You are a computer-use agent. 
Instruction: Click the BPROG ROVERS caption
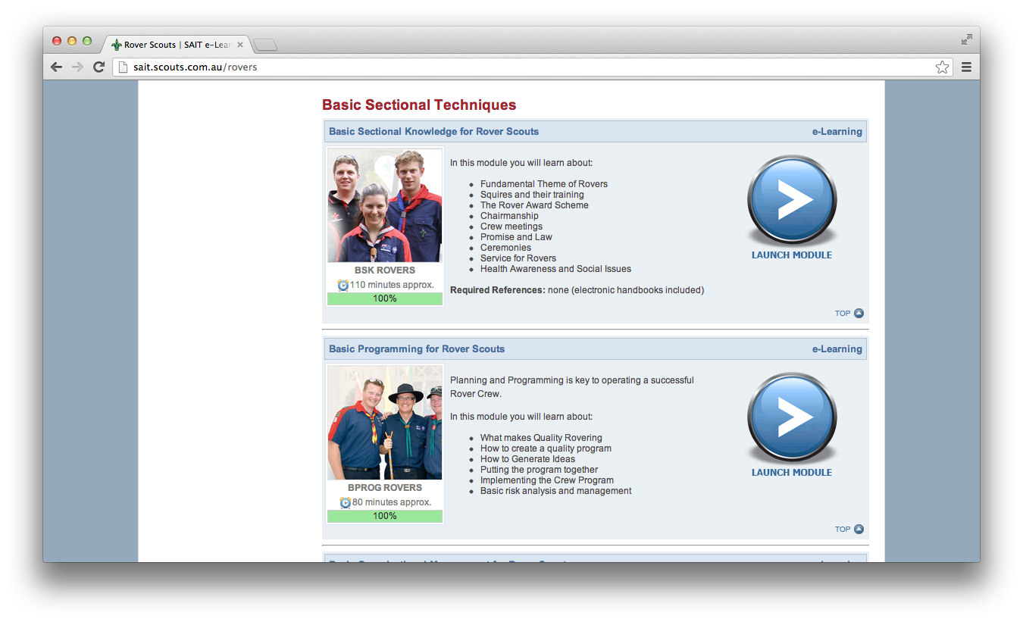click(385, 488)
